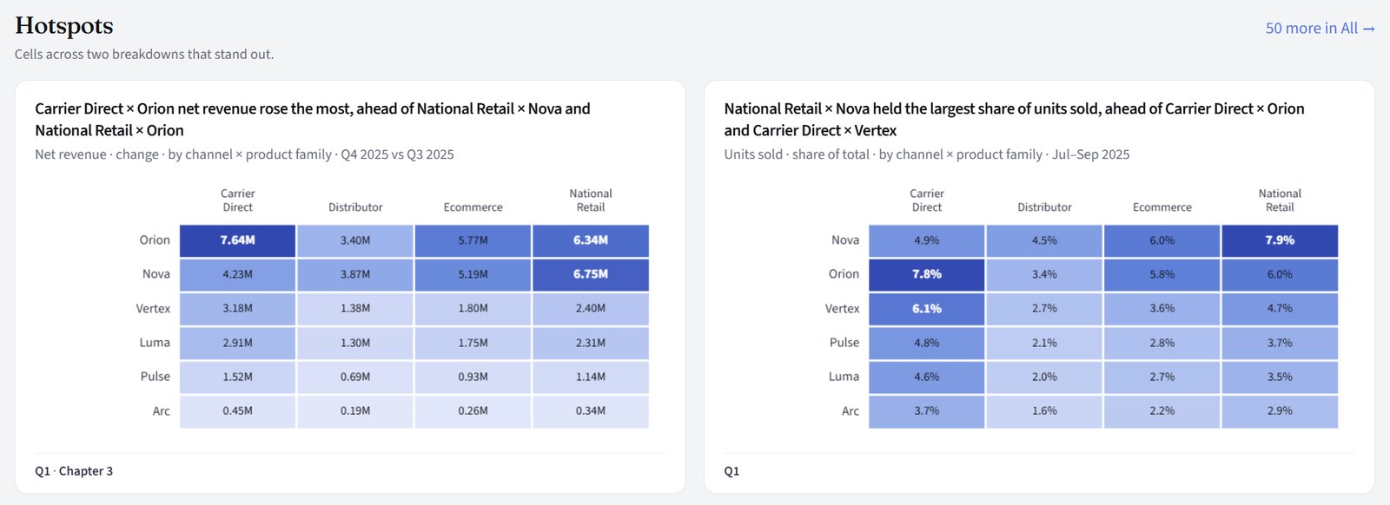1390x505 pixels.
Task: Click the 3.6% Vertex Ecommerce cell
Action: 1162,309
